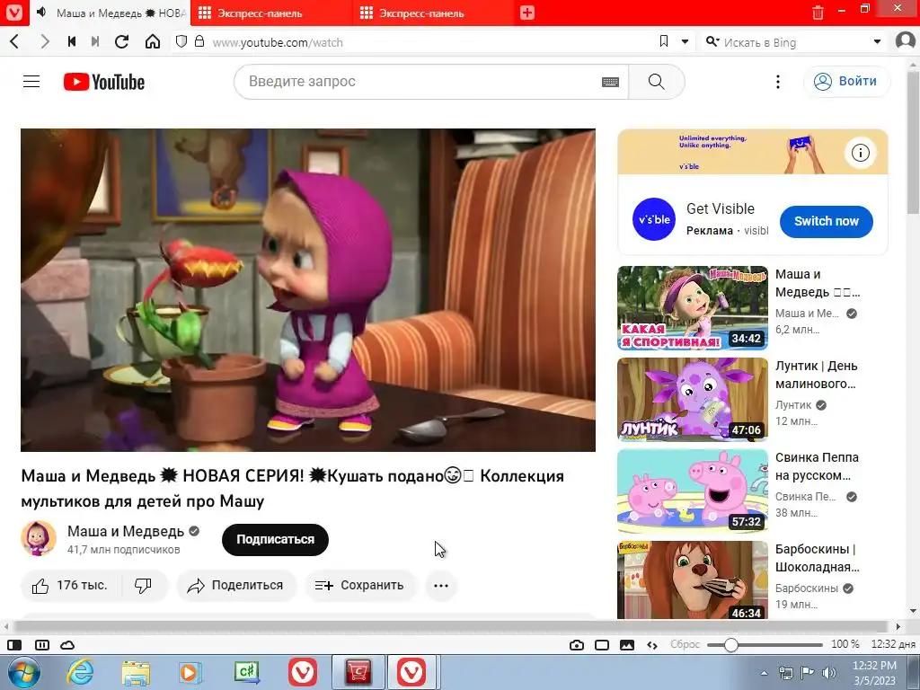The height and width of the screenshot is (690, 920).
Task: Open closed tabs trash icon
Action: [818, 13]
